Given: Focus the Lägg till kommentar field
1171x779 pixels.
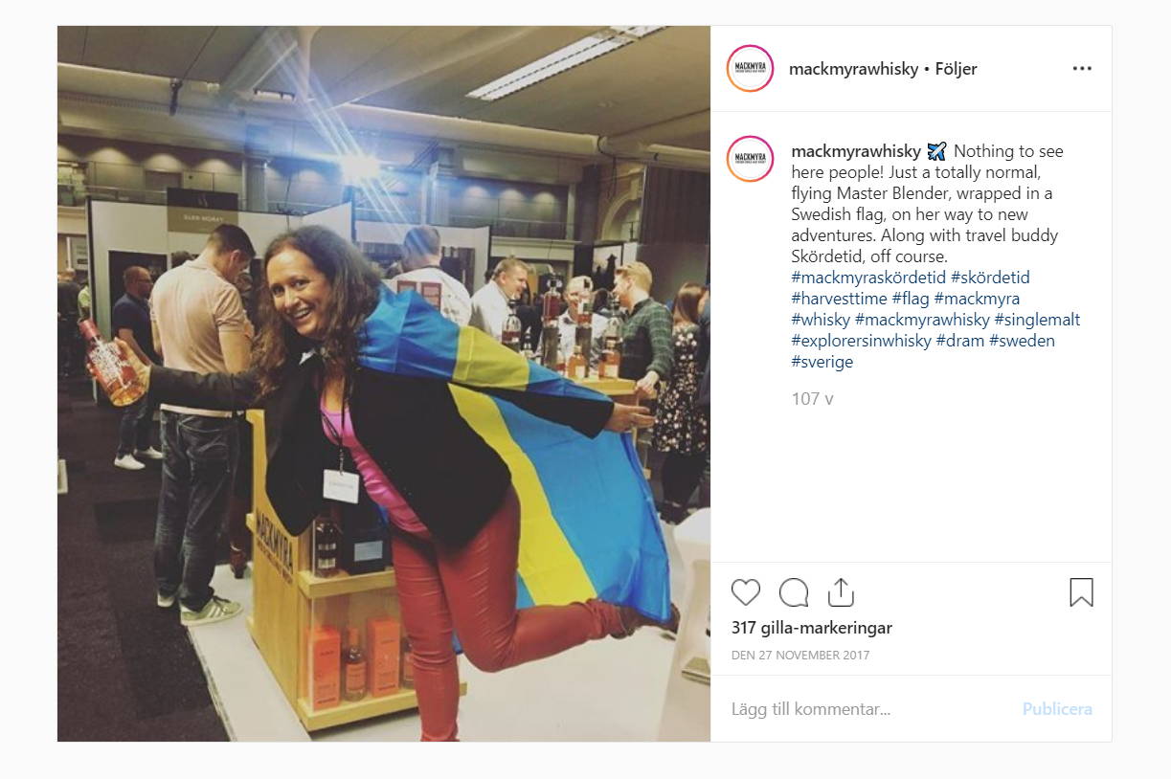Looking at the screenshot, I should click(x=867, y=709).
